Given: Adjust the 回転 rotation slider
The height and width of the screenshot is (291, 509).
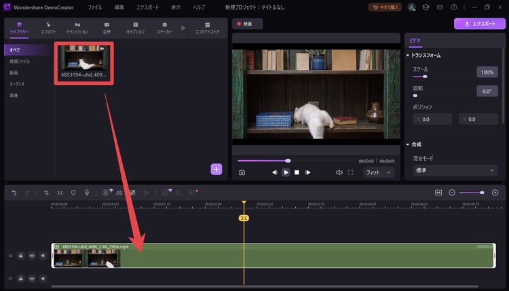Looking at the screenshot, I should point(440,96).
